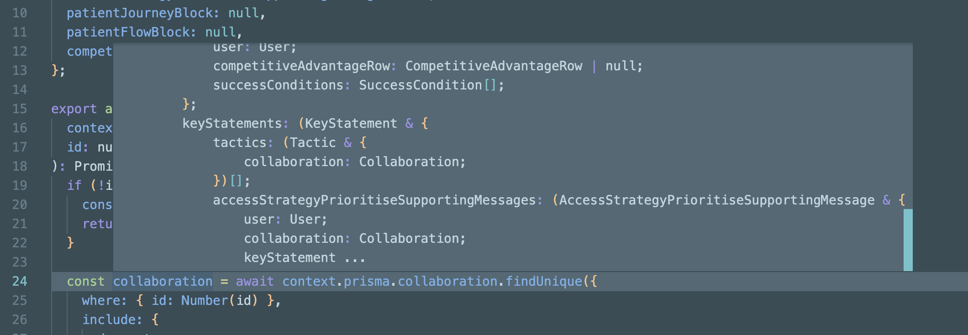Click line number 26 in the gutter
This screenshot has height=335, width=968.
click(x=20, y=319)
